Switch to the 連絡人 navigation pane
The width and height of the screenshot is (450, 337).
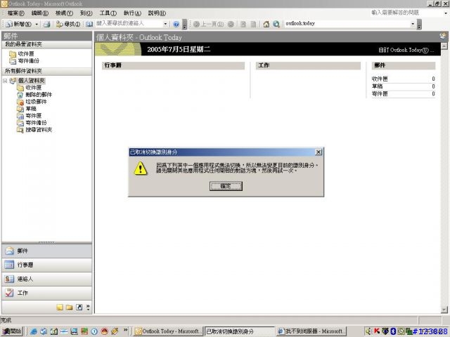[x=47, y=279]
